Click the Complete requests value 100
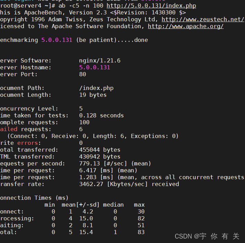 pyautogui.click(x=84, y=122)
